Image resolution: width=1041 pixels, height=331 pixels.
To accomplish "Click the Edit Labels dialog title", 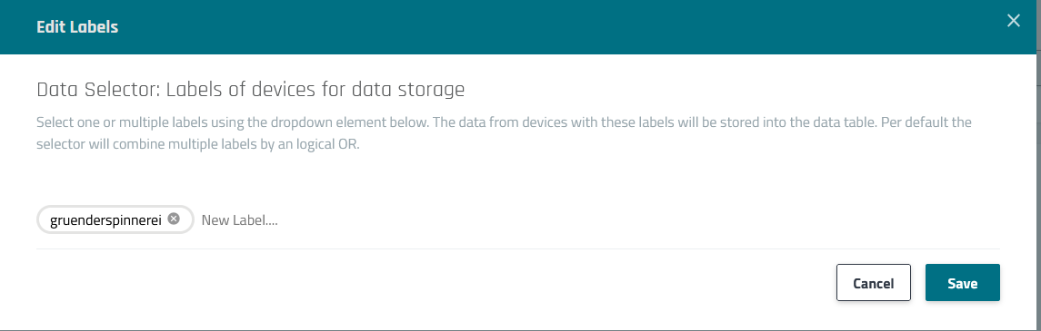I will pos(77,27).
